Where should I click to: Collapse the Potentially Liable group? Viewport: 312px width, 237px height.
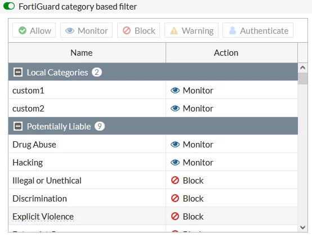[18, 126]
